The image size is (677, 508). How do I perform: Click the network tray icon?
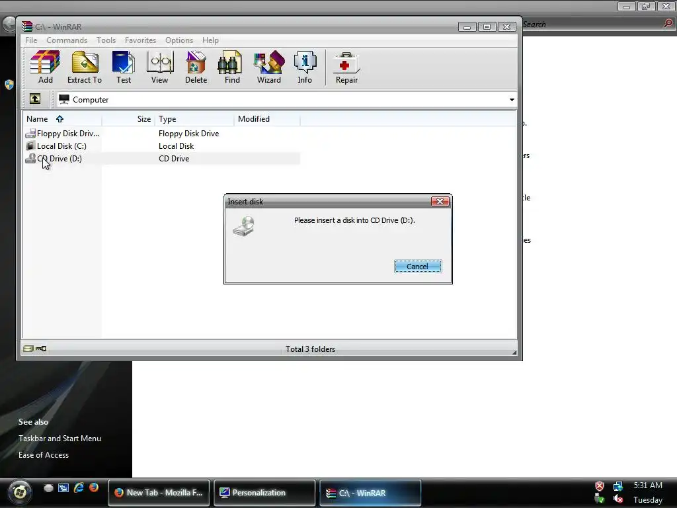click(618, 486)
